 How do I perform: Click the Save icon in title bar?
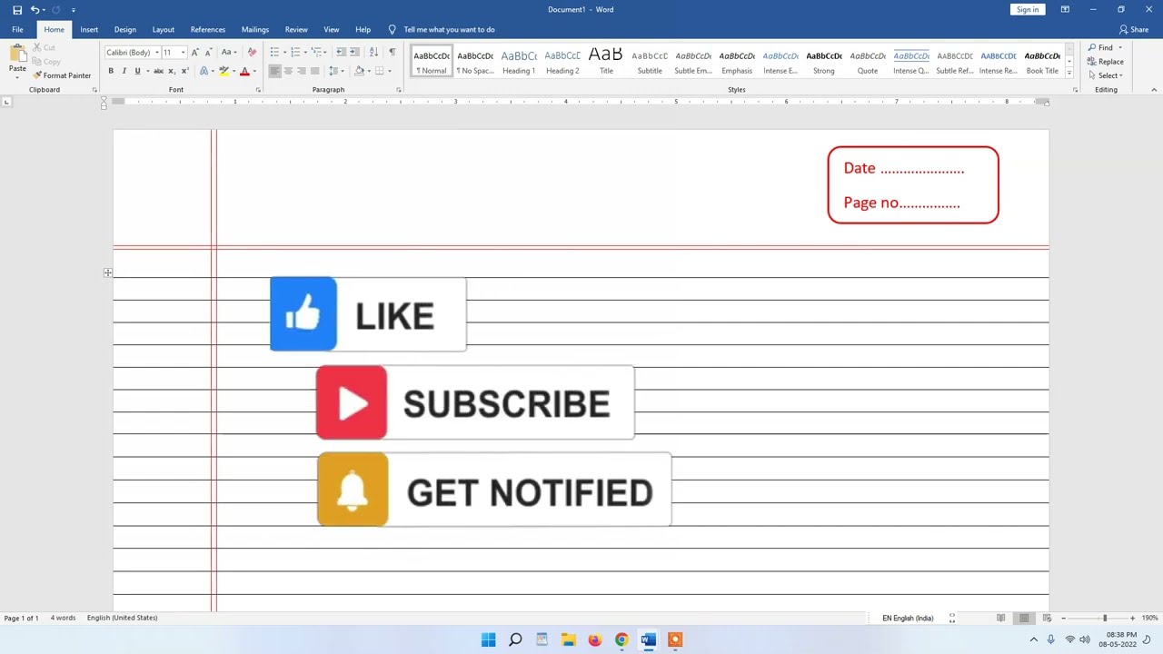17,10
